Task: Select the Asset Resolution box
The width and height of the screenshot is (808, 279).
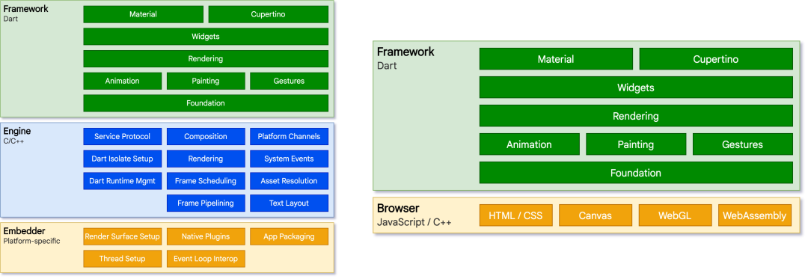Action: click(x=289, y=181)
